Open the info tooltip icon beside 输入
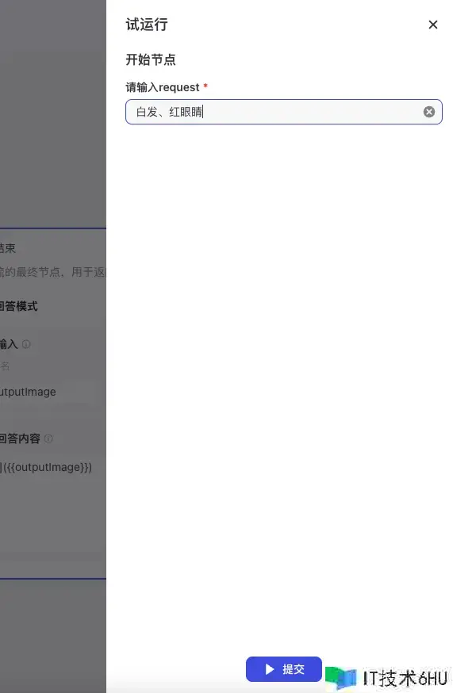Viewport: 453px width, 693px height. click(x=26, y=344)
